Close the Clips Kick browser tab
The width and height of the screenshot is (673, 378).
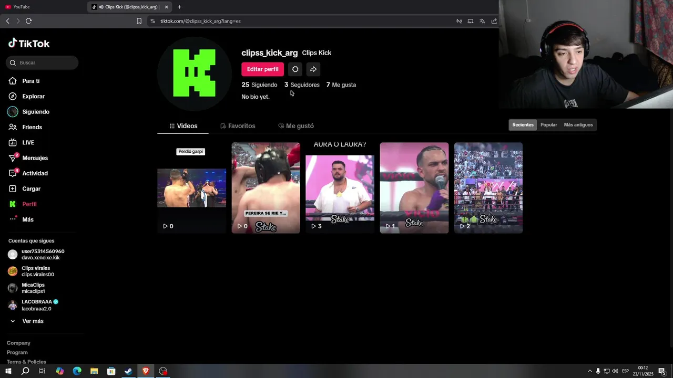click(x=167, y=7)
